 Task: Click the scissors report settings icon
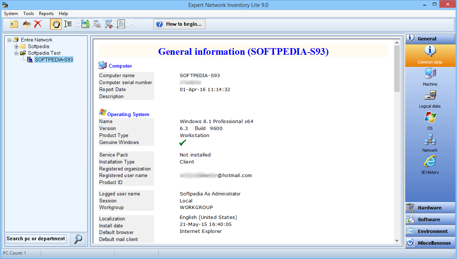(x=109, y=24)
